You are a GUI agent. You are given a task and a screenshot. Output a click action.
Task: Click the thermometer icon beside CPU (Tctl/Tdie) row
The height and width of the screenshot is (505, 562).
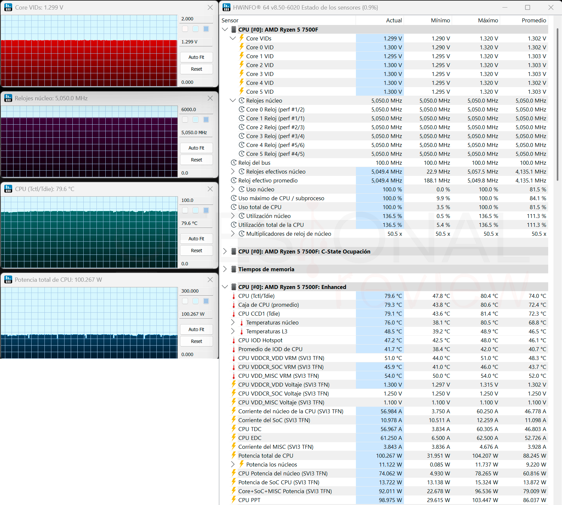pyautogui.click(x=234, y=296)
